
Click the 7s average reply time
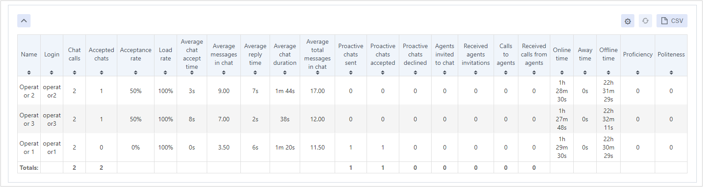(255, 91)
